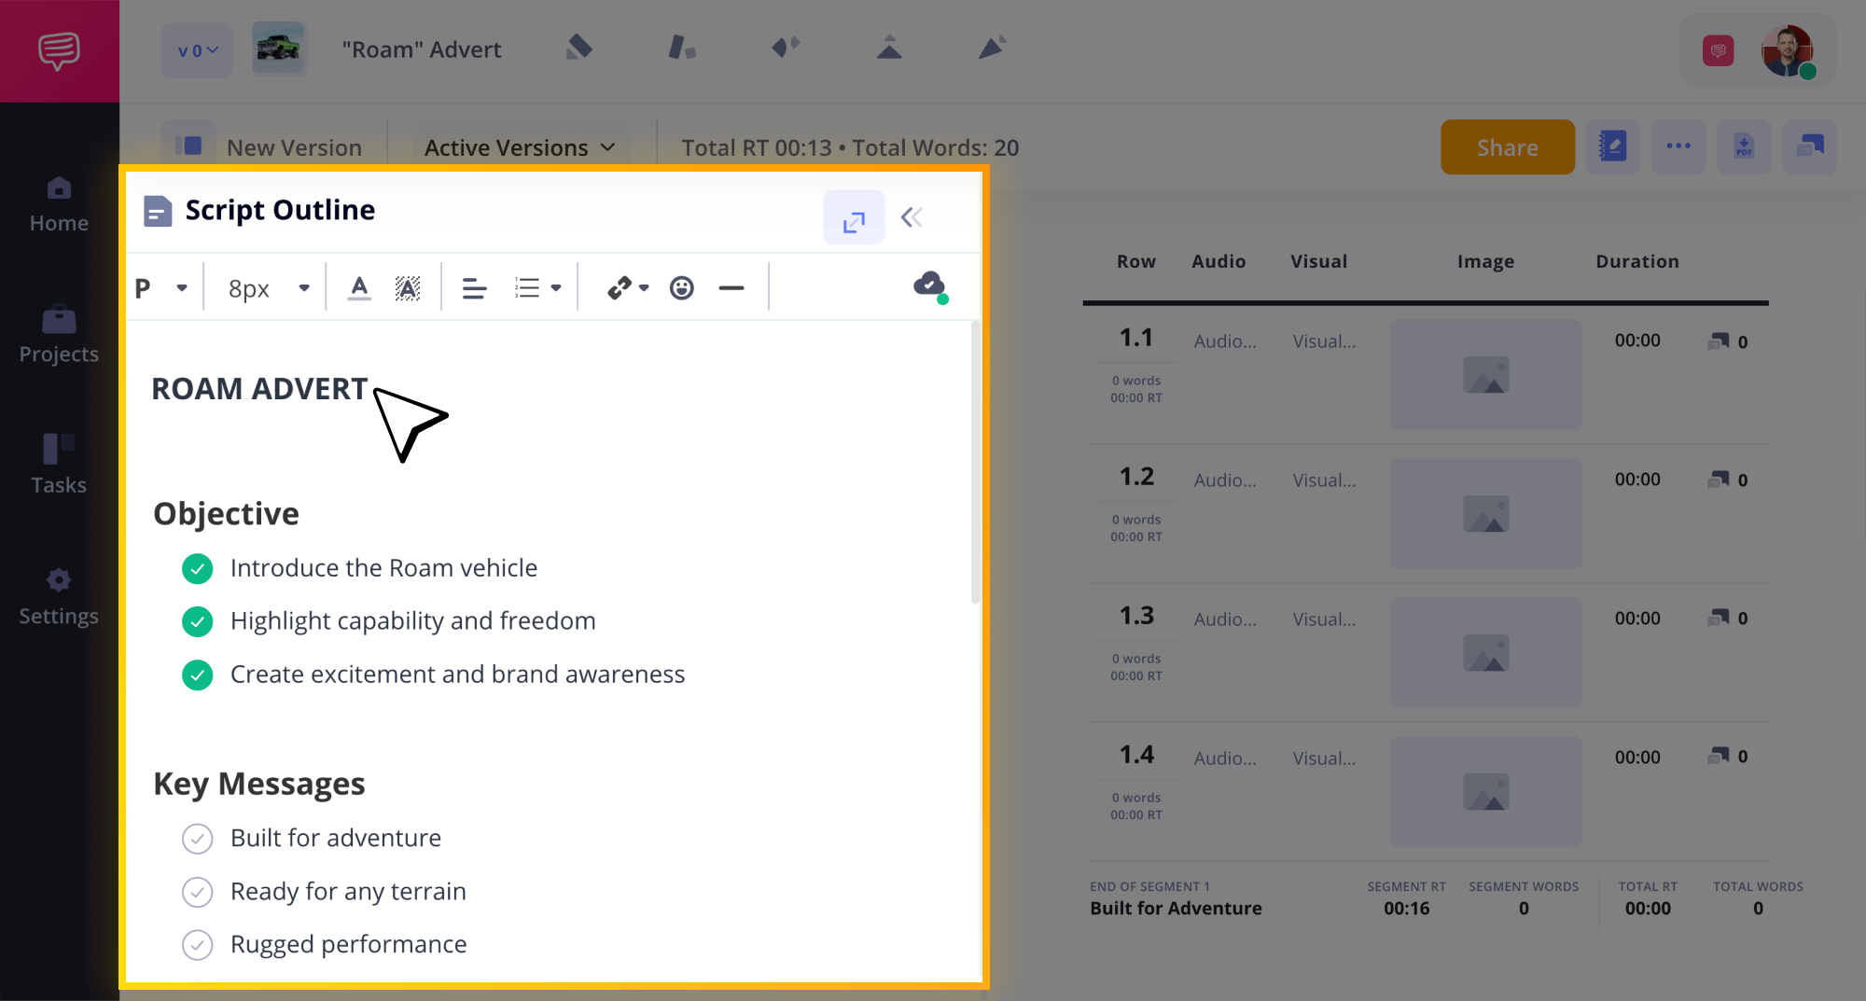Open the notebook edit icon next to Share

(1612, 146)
